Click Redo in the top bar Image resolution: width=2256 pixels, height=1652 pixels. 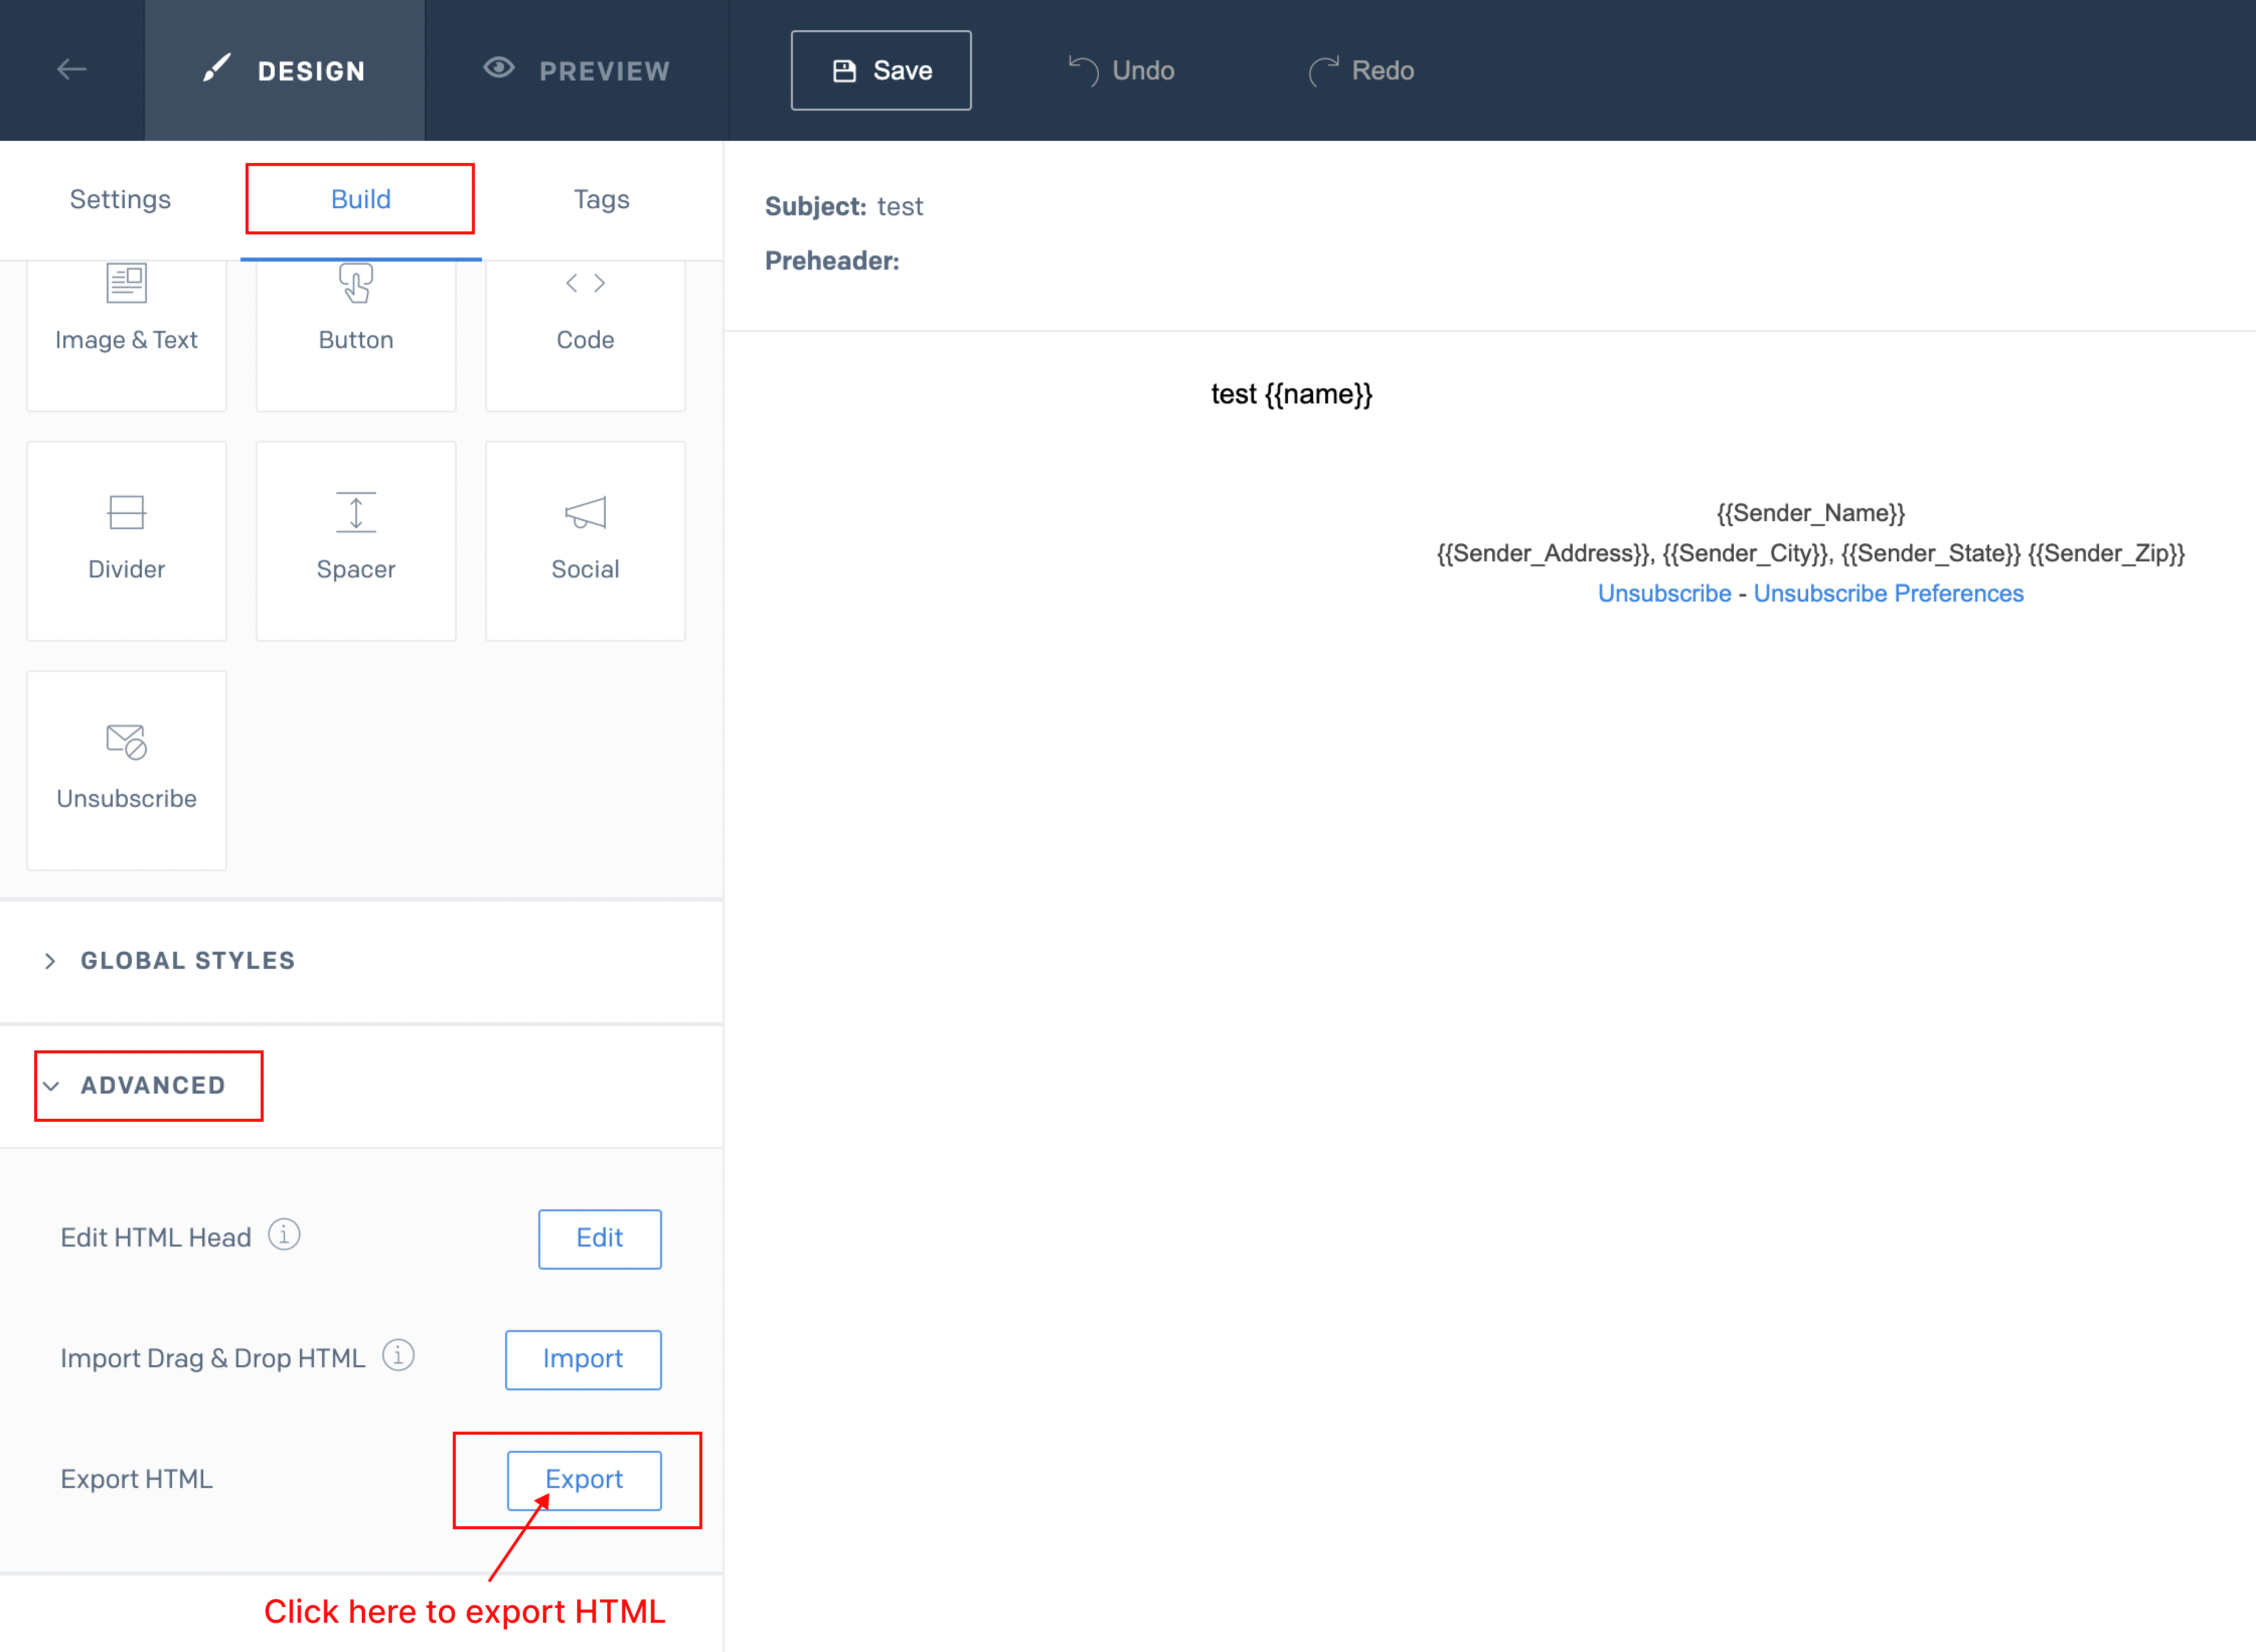(1361, 70)
